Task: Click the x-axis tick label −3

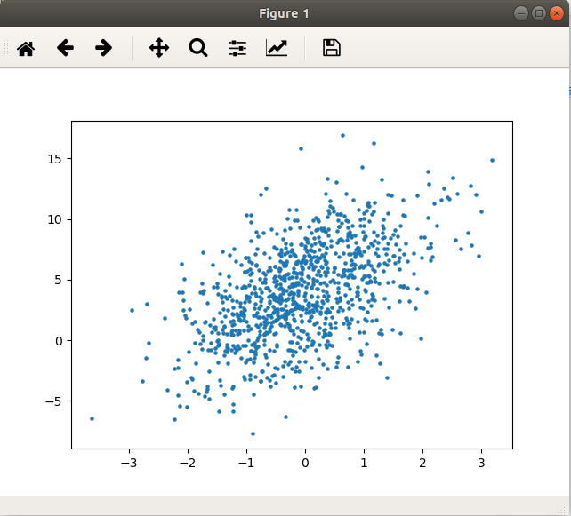Action: click(129, 463)
